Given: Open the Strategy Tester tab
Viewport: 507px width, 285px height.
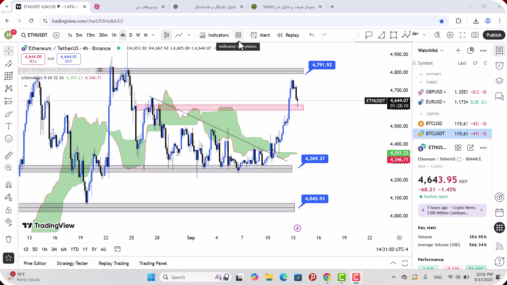Looking at the screenshot, I should 72,263.
